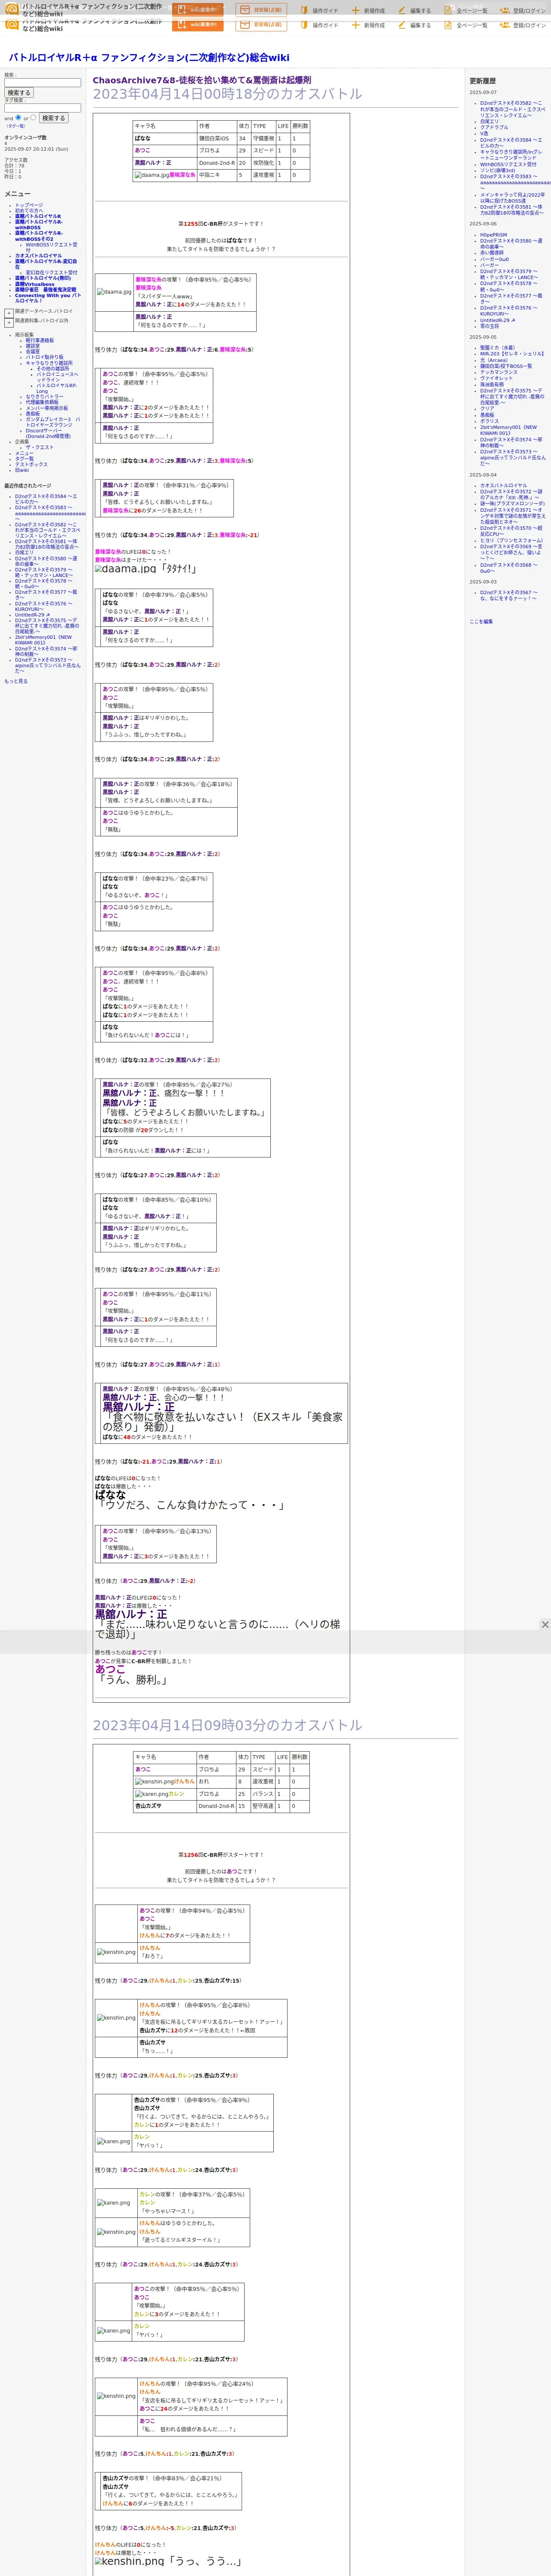Open Discordサーバー (Donald-2nd様管理) link
Image resolution: width=551 pixels, height=2576 pixels.
pyautogui.click(x=48, y=434)
